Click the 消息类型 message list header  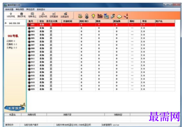click(x=117, y=114)
